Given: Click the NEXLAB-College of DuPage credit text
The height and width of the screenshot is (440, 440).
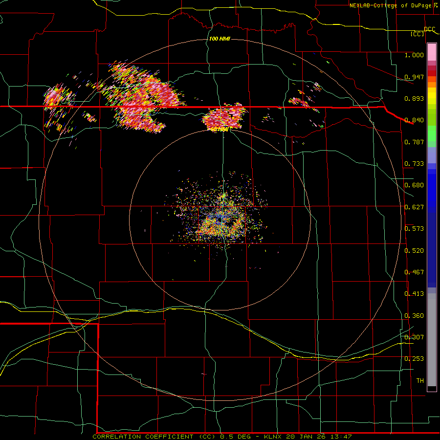Looking at the screenshot, I should pyautogui.click(x=390, y=5).
